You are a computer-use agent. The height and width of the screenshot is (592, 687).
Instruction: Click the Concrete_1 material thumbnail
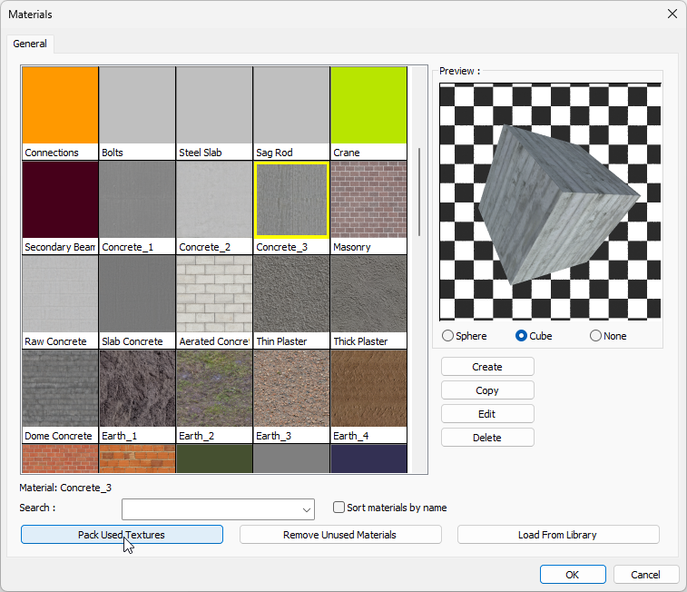click(137, 200)
